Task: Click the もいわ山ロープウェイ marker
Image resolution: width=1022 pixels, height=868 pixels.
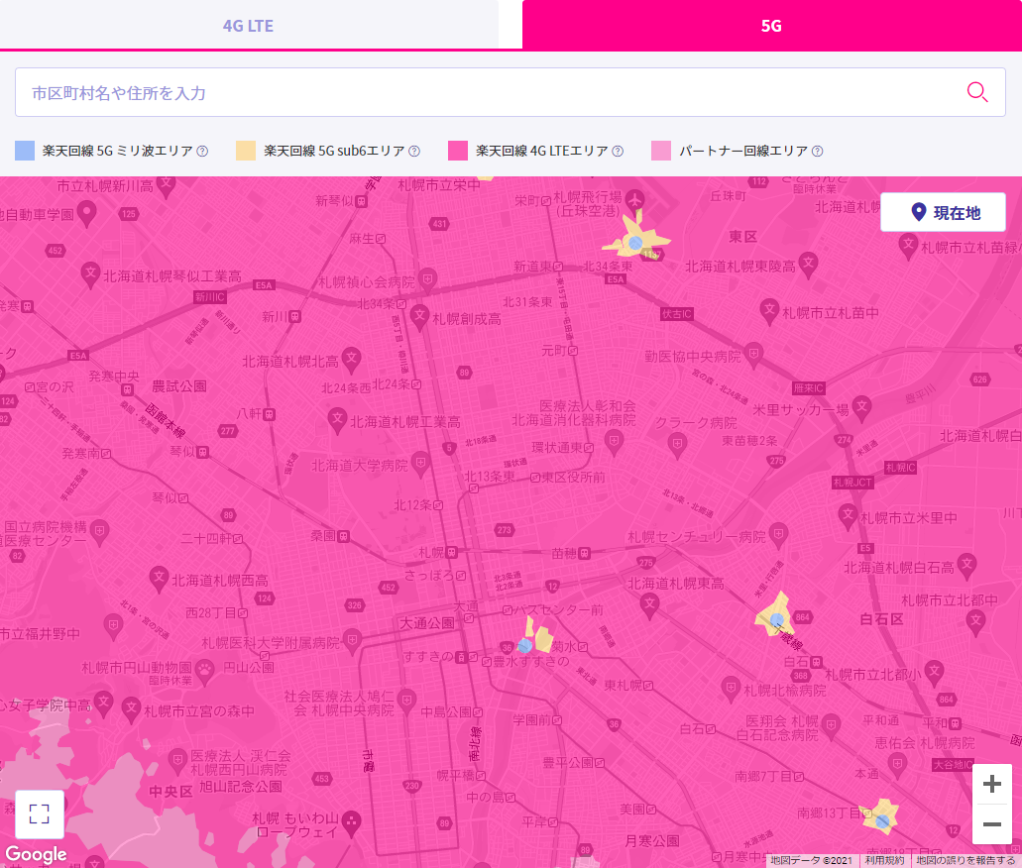Action: coord(351,823)
